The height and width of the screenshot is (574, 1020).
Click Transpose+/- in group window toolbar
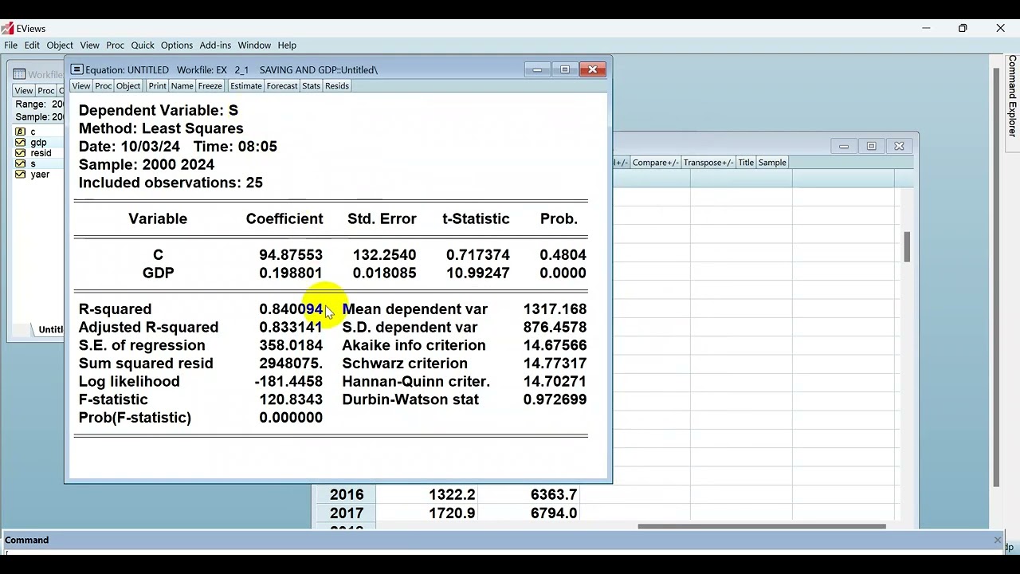pyautogui.click(x=708, y=163)
